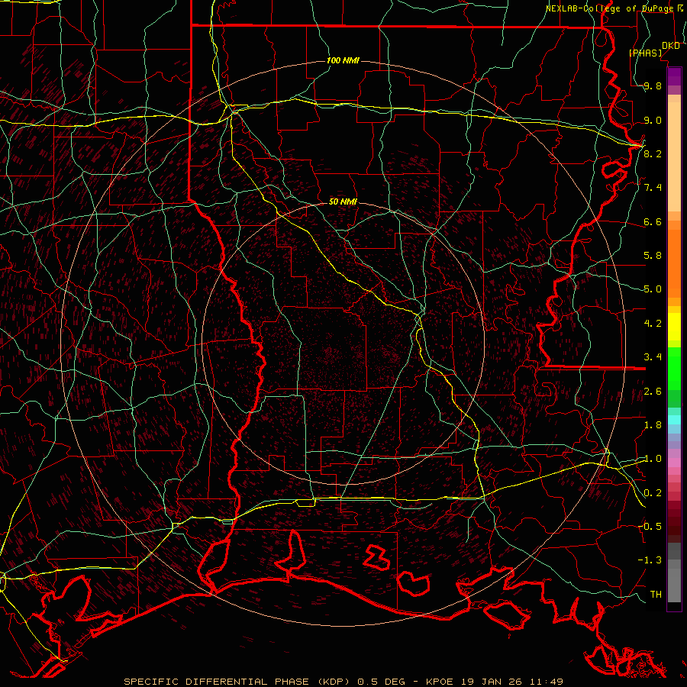This screenshot has height=687, width=687.
Task: Click the 5.0 value on the scale
Action: [653, 289]
